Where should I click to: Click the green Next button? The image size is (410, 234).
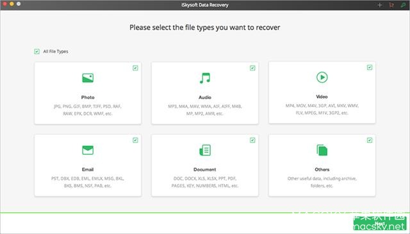coord(380,223)
